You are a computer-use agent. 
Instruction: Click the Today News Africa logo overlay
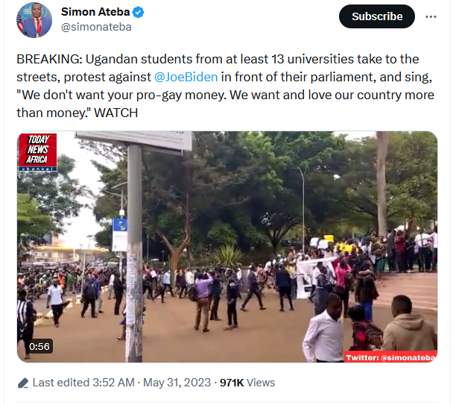click(x=38, y=152)
